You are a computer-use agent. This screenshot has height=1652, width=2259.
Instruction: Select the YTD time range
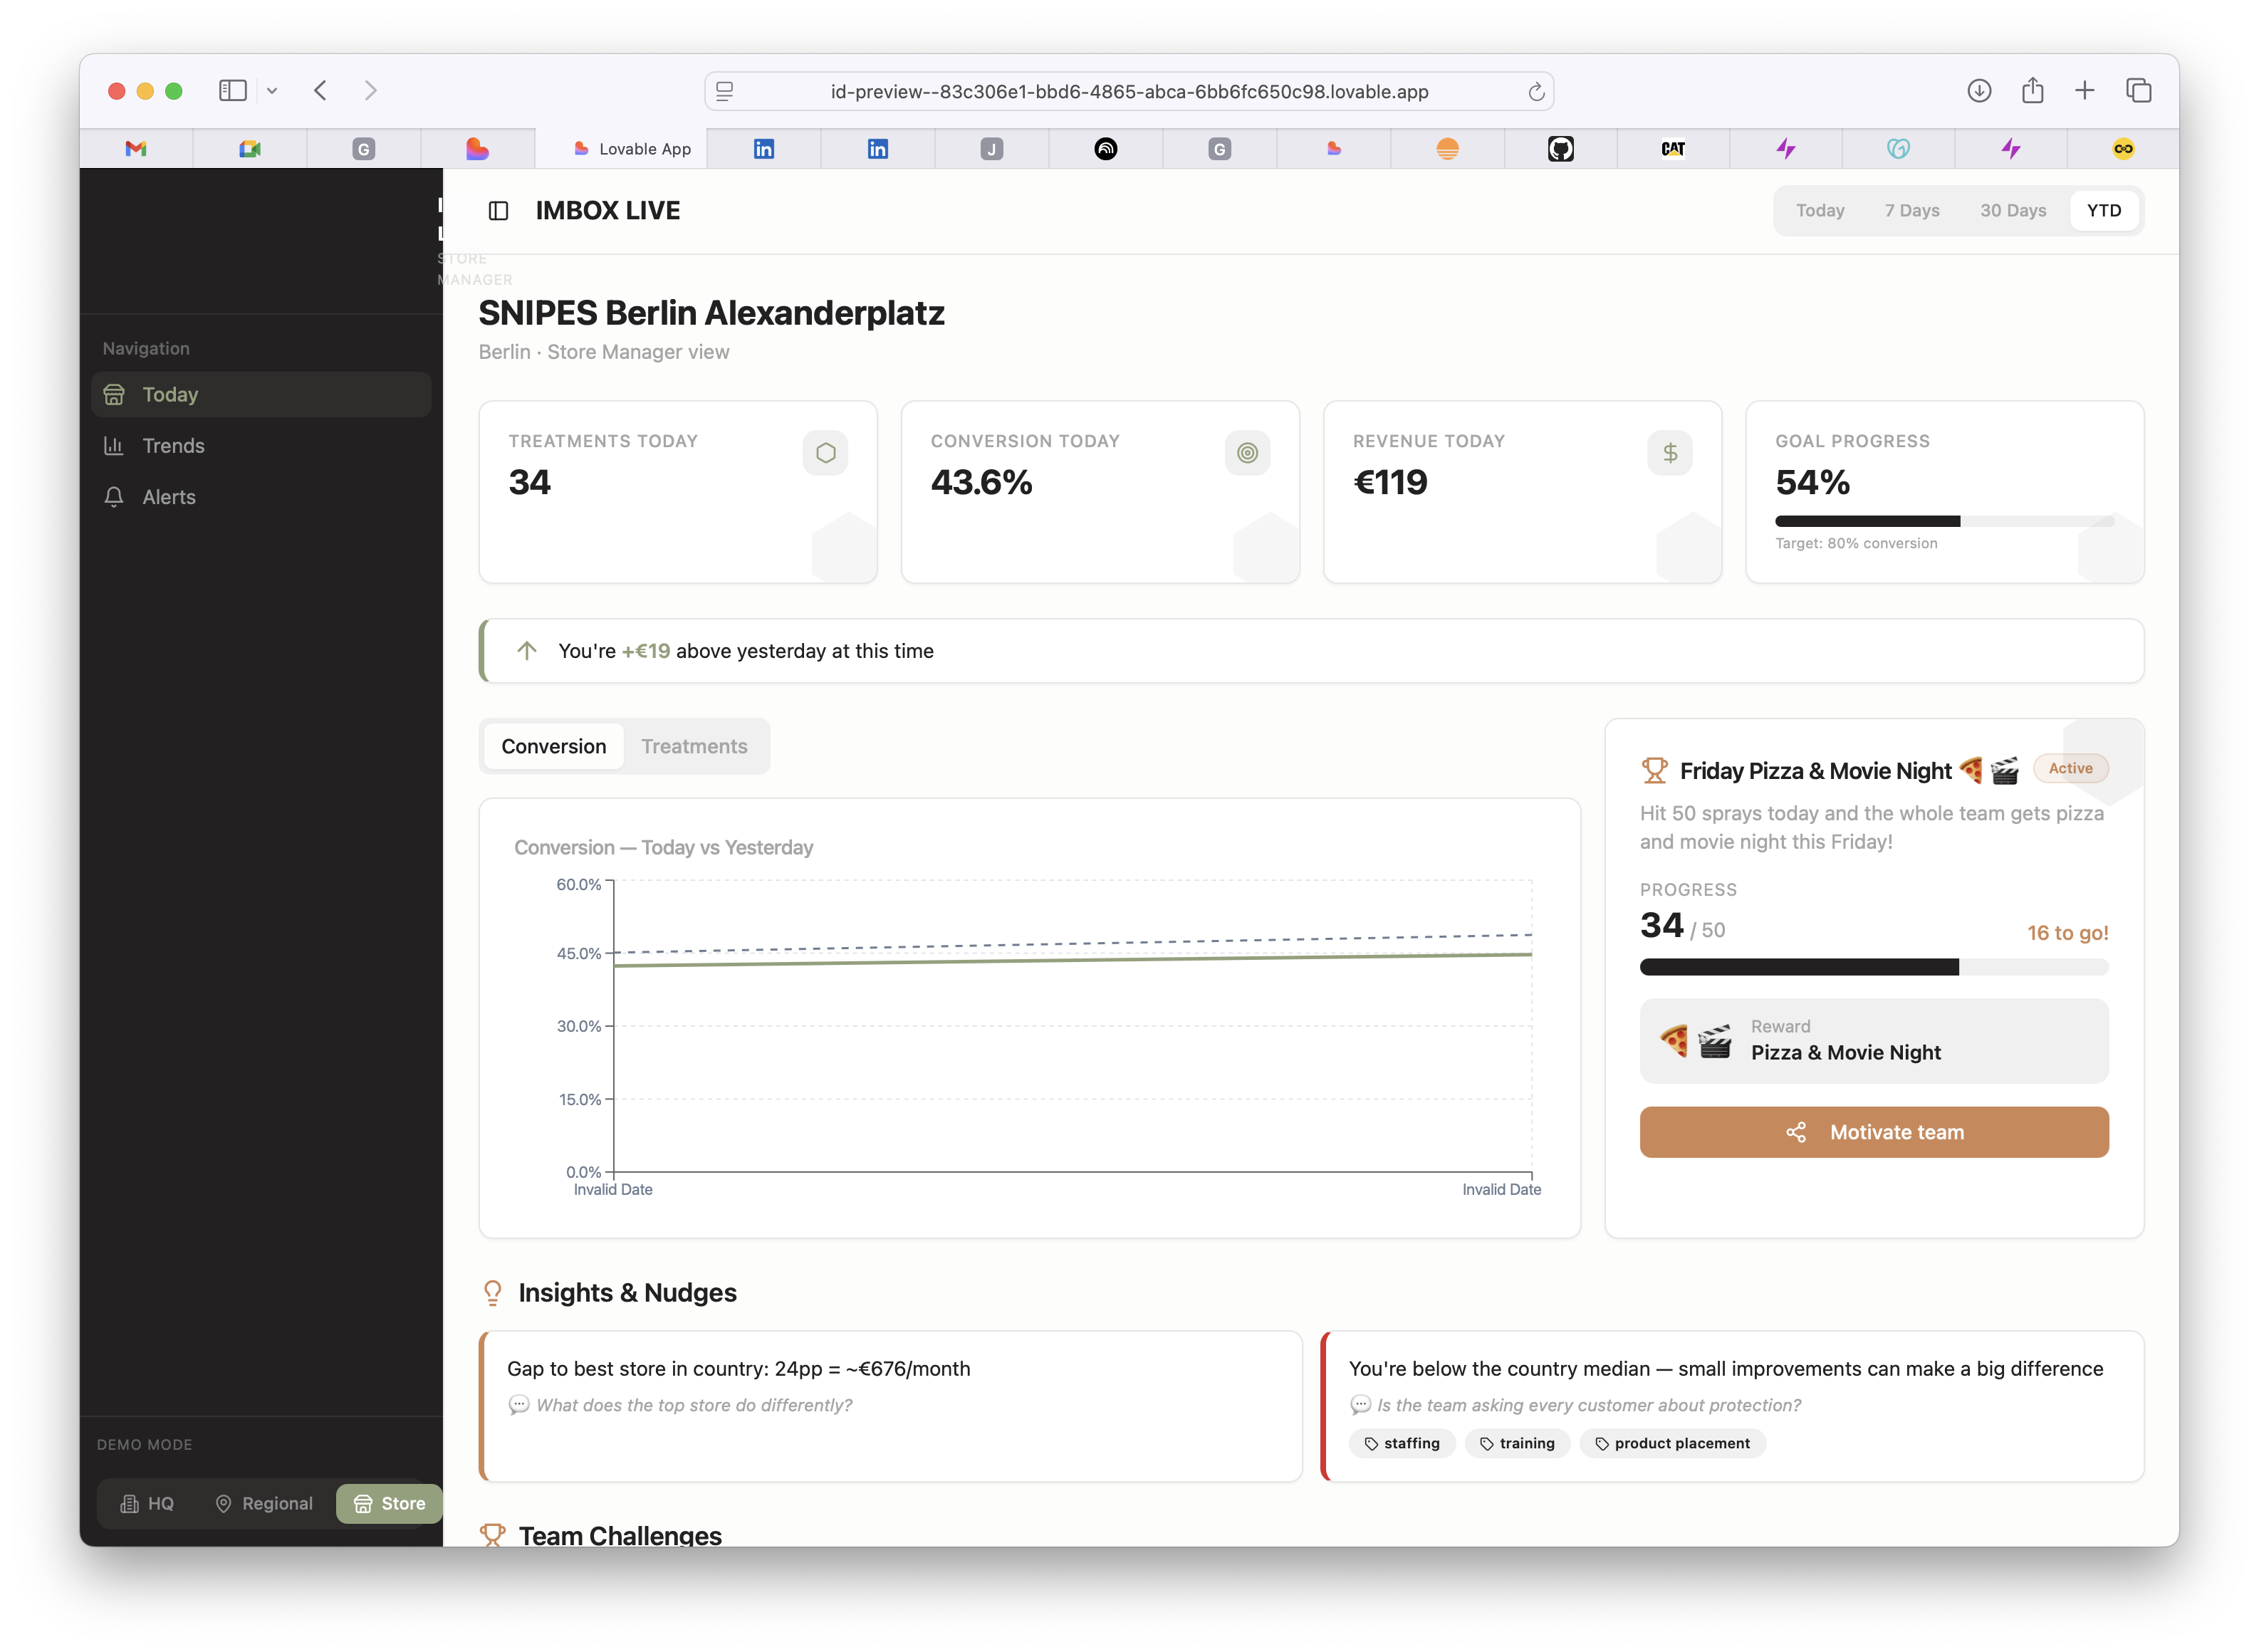pyautogui.click(x=2103, y=211)
